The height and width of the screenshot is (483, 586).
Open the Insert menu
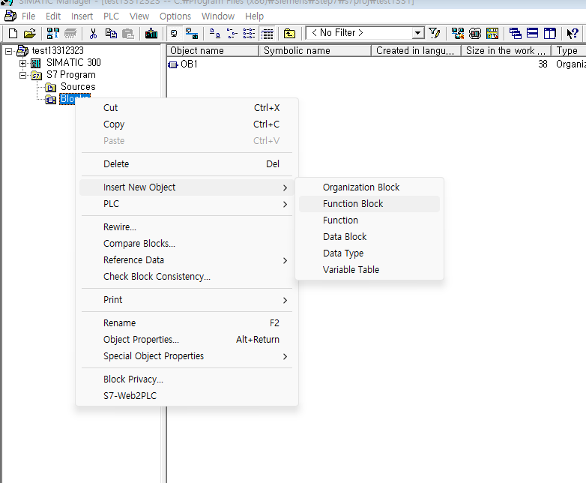click(x=82, y=16)
